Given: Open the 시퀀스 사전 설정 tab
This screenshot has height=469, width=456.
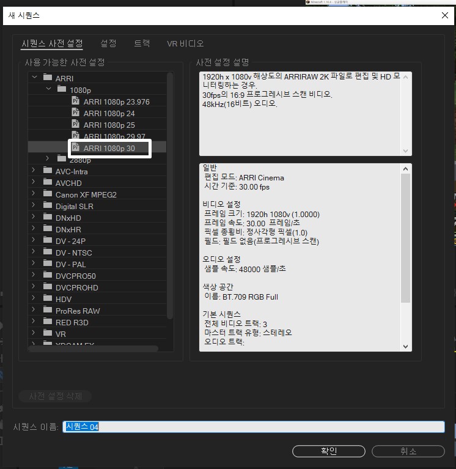Looking at the screenshot, I should (52, 43).
